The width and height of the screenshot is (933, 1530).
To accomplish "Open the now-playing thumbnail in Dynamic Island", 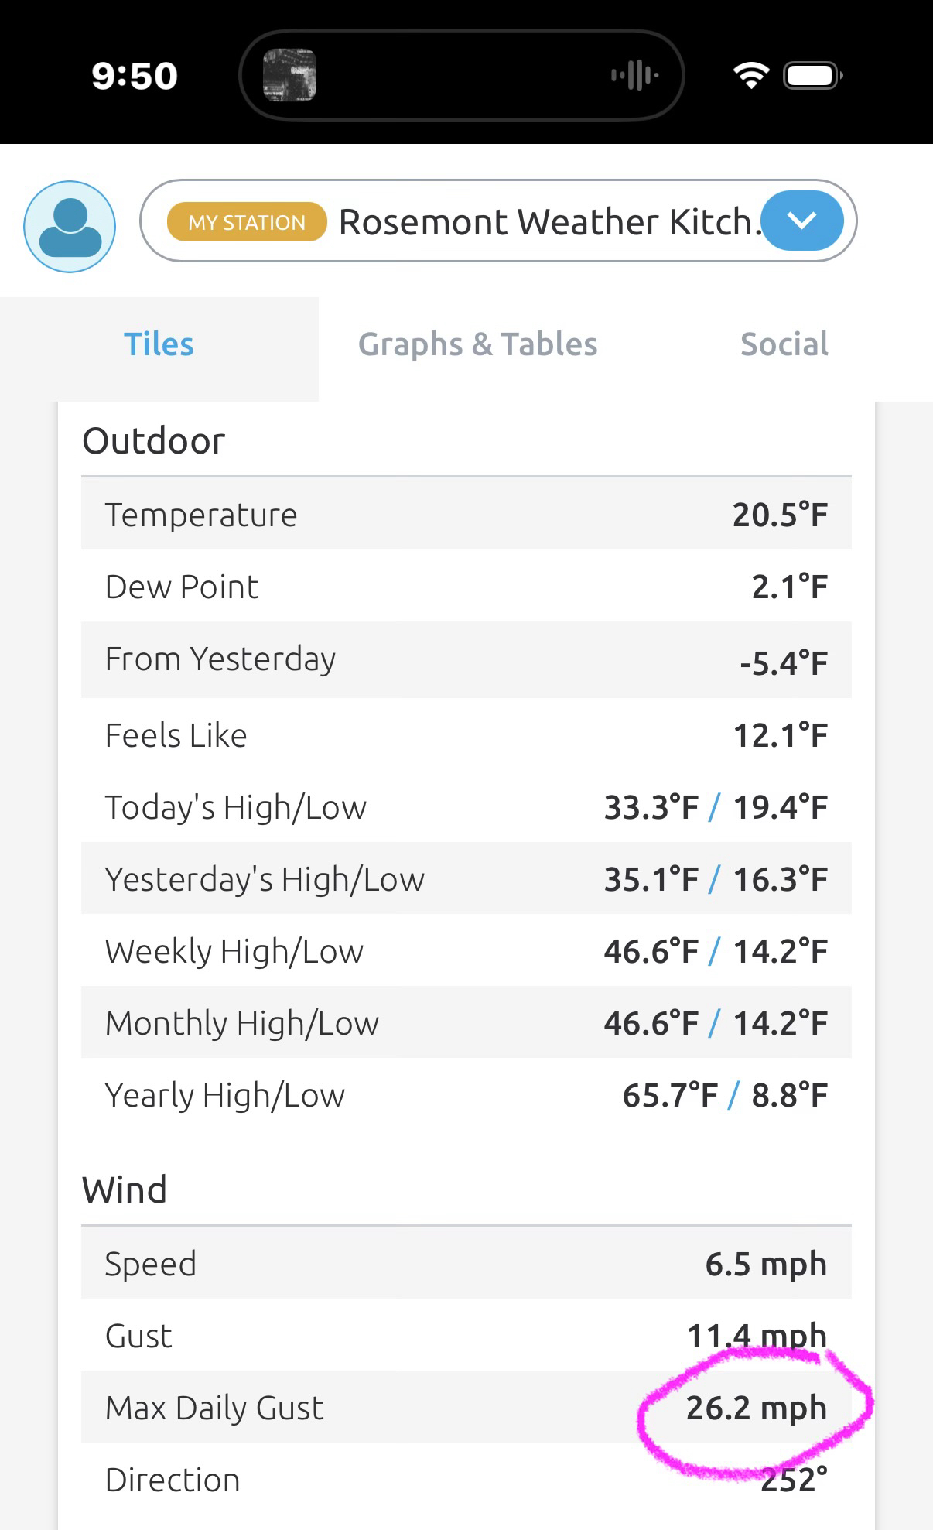I will click(x=289, y=75).
